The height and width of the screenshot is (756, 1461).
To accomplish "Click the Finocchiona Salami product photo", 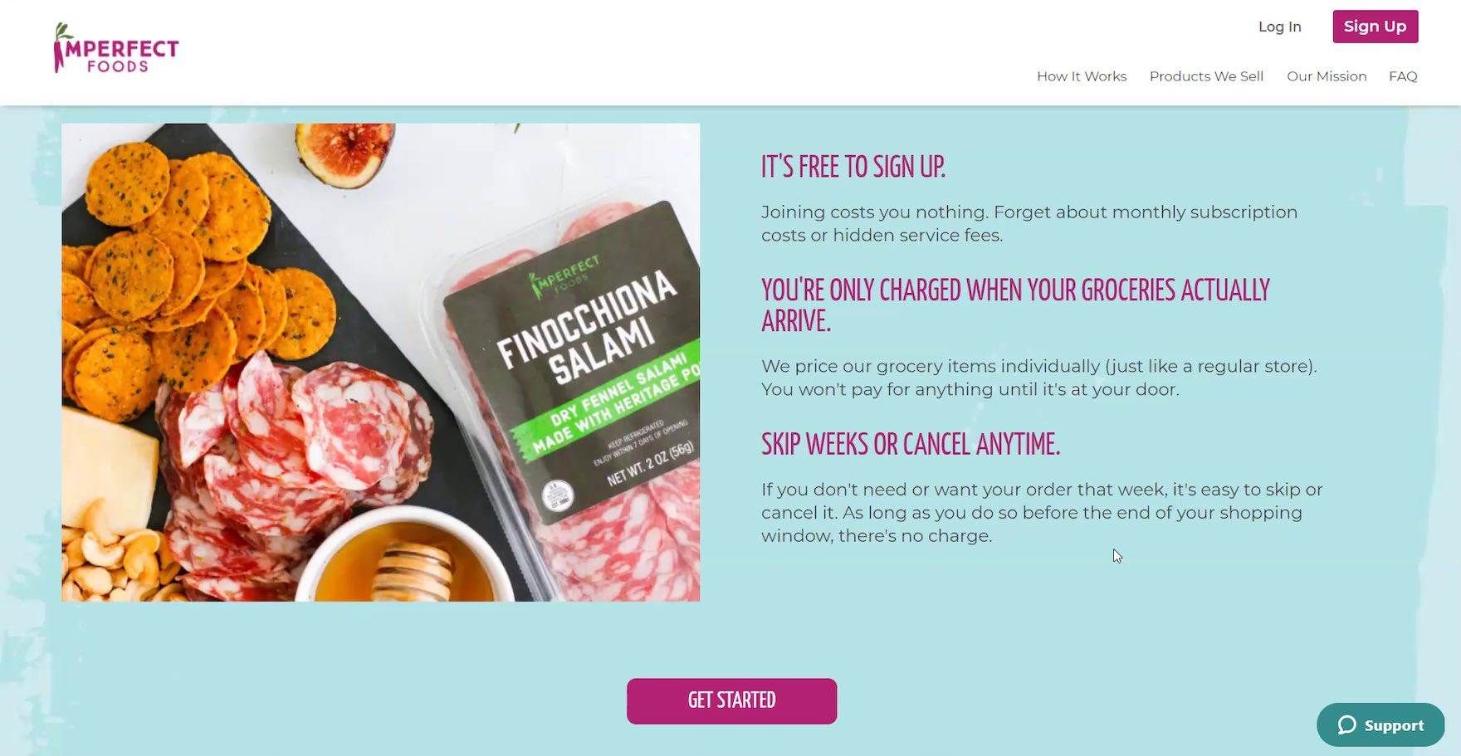I will pos(380,362).
